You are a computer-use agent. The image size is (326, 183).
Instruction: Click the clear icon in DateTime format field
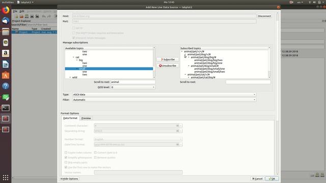177,144
